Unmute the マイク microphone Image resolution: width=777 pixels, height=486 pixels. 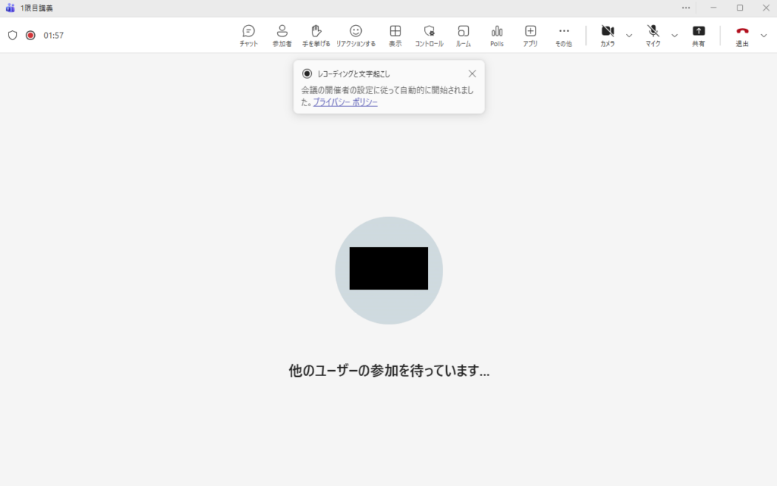pyautogui.click(x=653, y=35)
